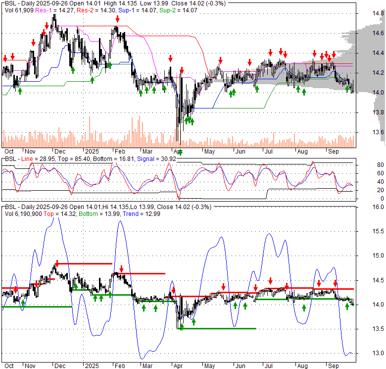This screenshot has width=386, height=369.
Task: Click the Res-2 = 14.30 legend label
Action: pyautogui.click(x=96, y=10)
